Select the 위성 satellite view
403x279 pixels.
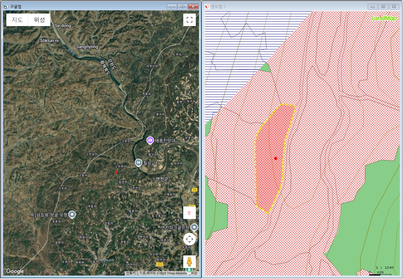coord(39,20)
